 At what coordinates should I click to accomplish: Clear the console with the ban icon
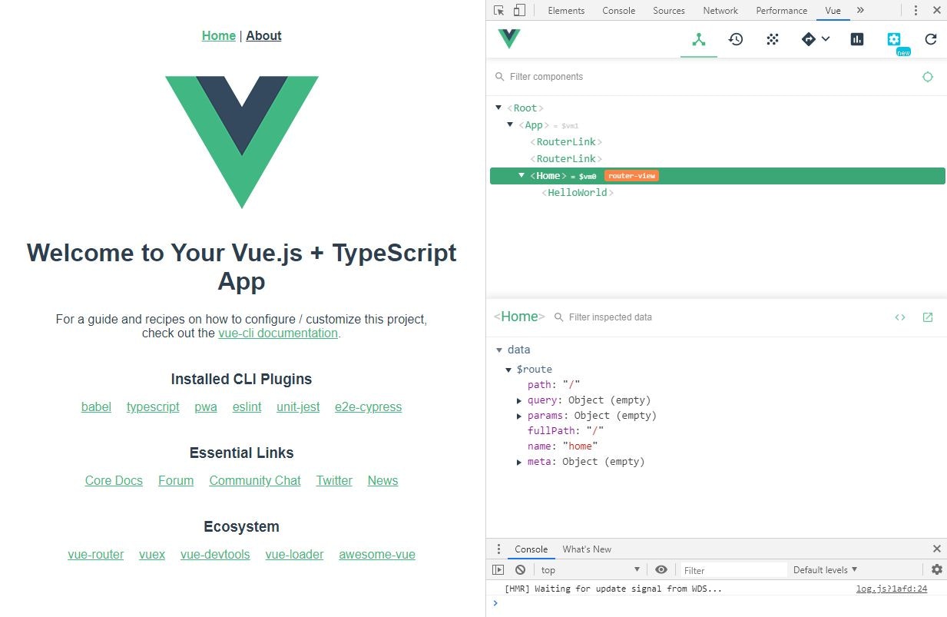click(x=520, y=569)
